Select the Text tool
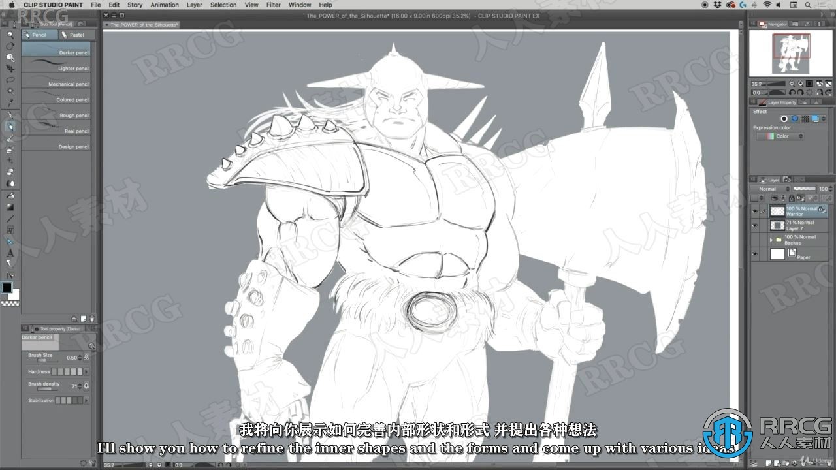The image size is (836, 470). point(10,253)
